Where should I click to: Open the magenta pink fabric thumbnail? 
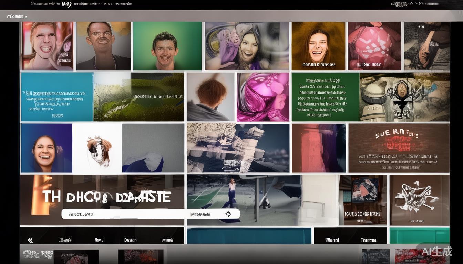263,97
